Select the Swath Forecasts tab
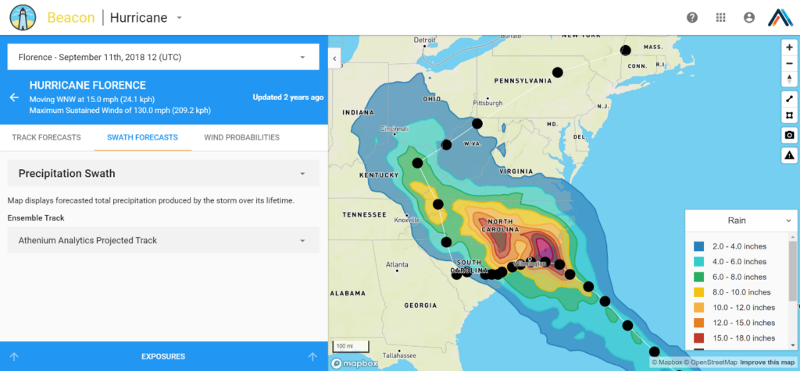This screenshot has width=800, height=371. (142, 137)
